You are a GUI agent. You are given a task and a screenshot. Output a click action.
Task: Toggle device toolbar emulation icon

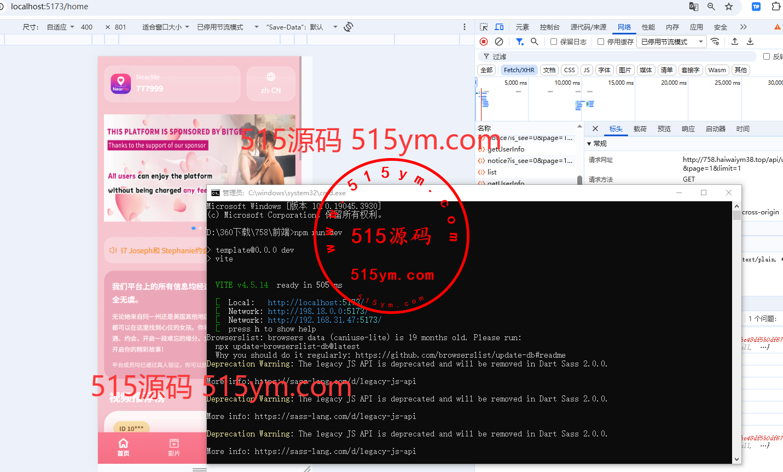pos(499,27)
